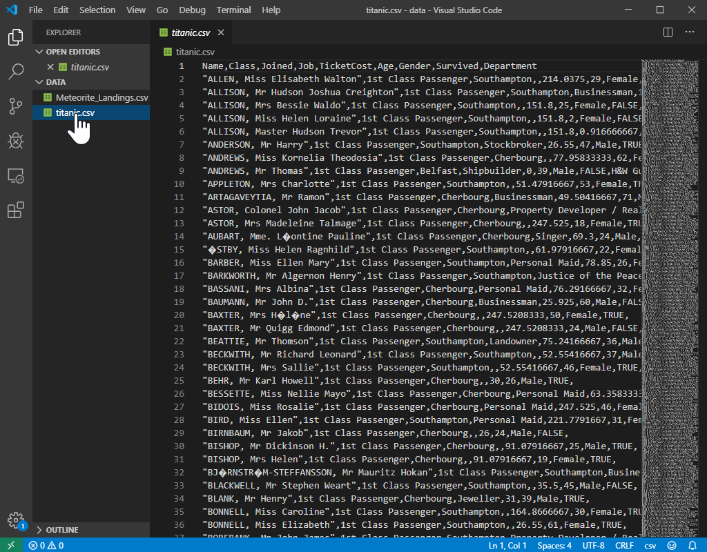Open the notifications bell in status bar
This screenshot has width=707, height=552.
693,544
